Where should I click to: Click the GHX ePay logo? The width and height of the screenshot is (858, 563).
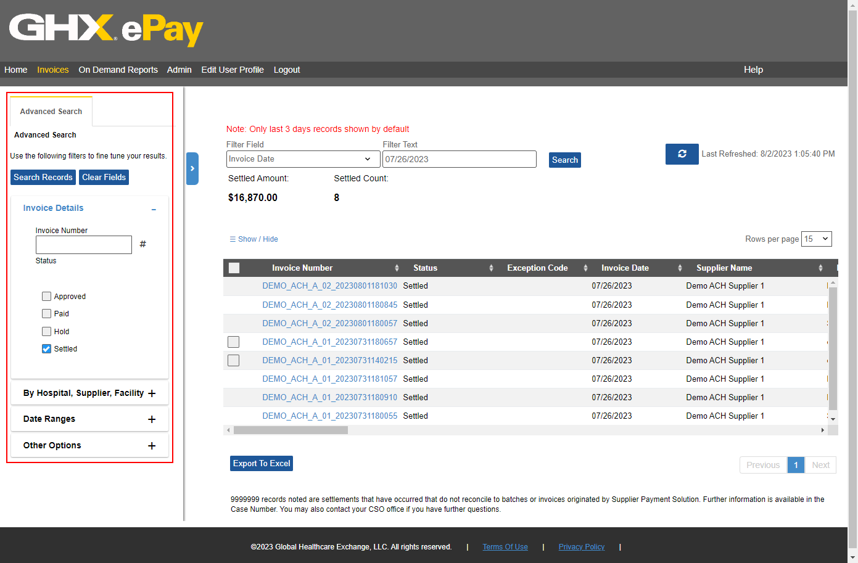click(x=106, y=30)
